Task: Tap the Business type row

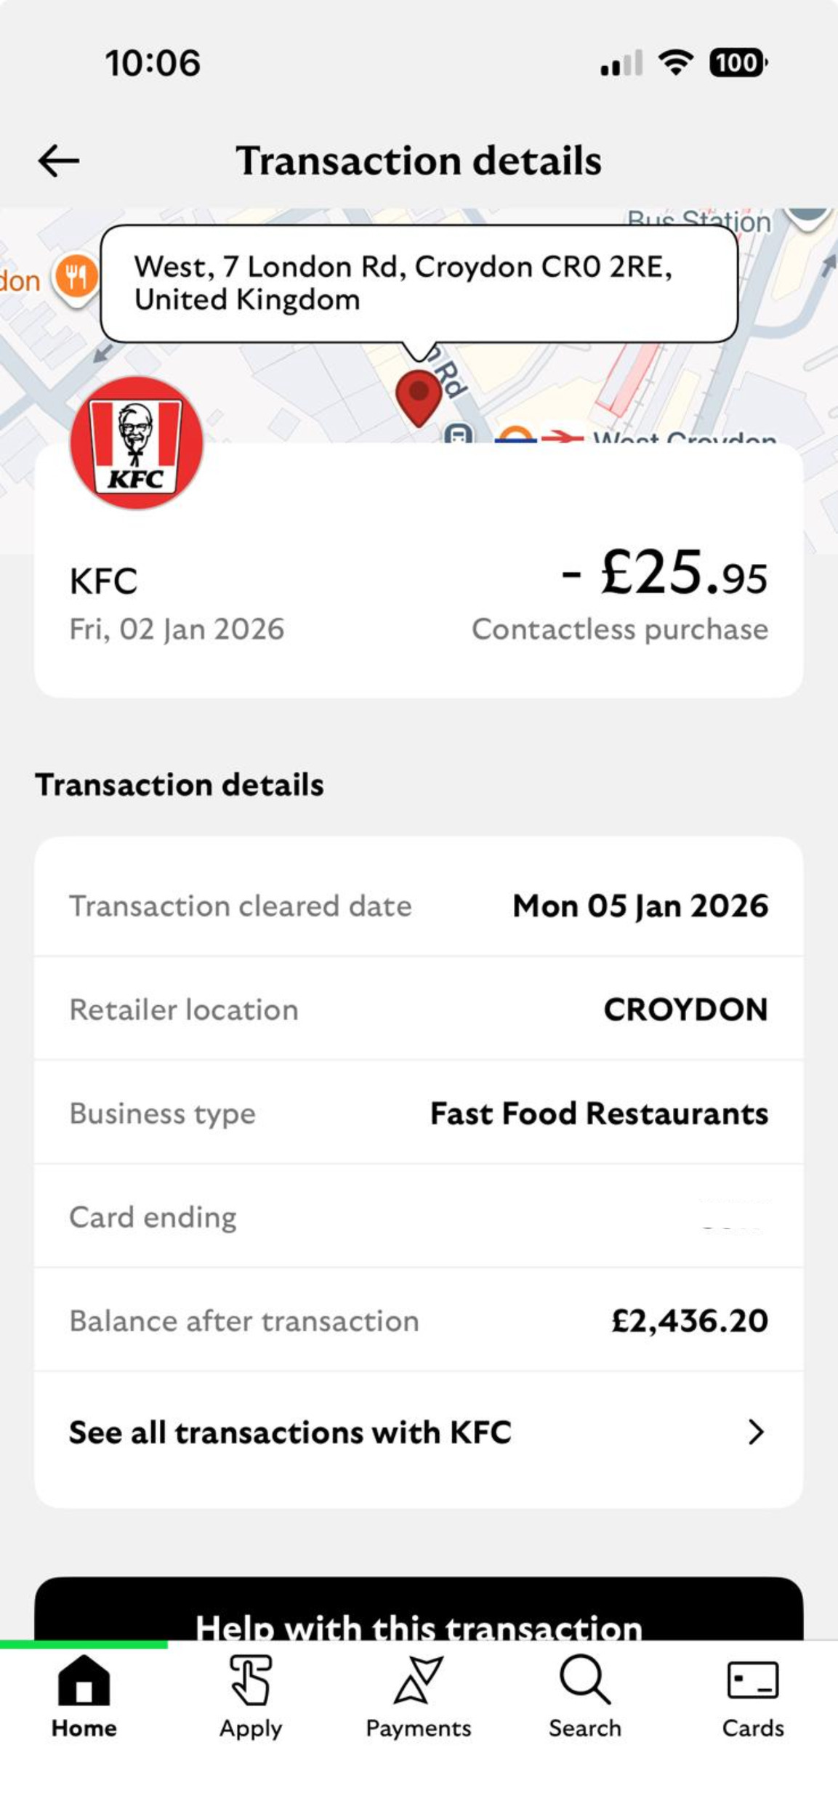Action: coord(419,1113)
